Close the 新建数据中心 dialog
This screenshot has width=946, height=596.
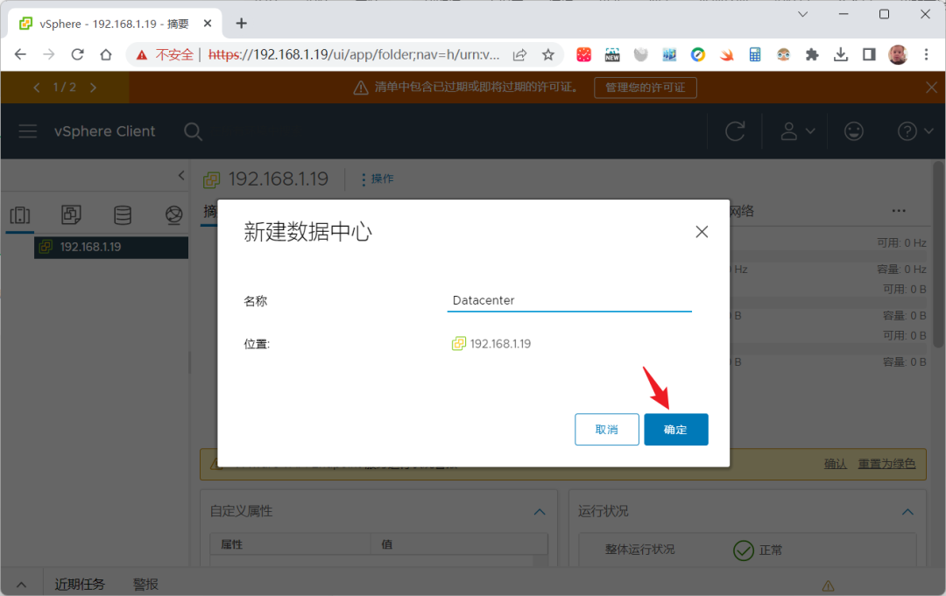(x=701, y=232)
